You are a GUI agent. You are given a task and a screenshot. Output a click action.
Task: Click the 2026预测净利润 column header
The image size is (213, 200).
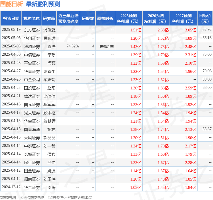(156, 19)
